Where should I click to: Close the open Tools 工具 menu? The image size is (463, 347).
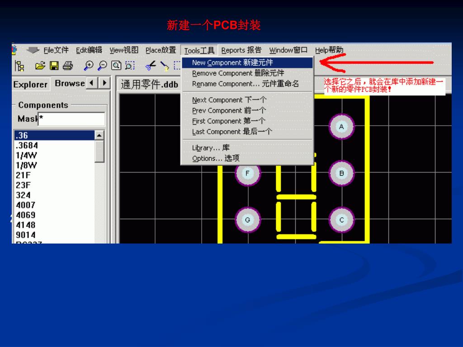(x=199, y=51)
